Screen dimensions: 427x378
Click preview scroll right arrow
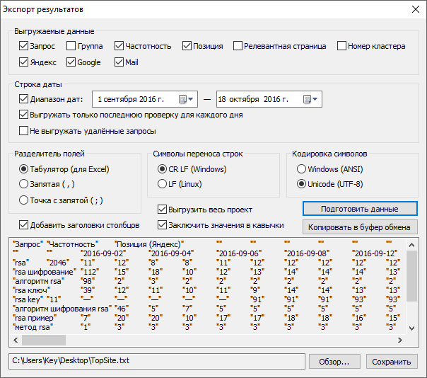tap(399, 340)
